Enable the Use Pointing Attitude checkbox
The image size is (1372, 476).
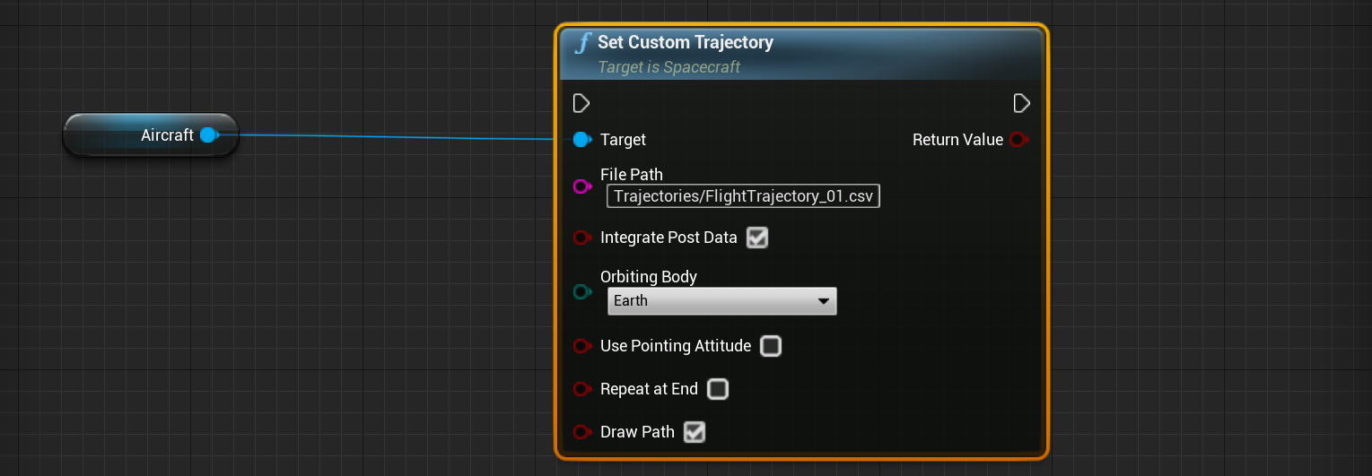[770, 346]
